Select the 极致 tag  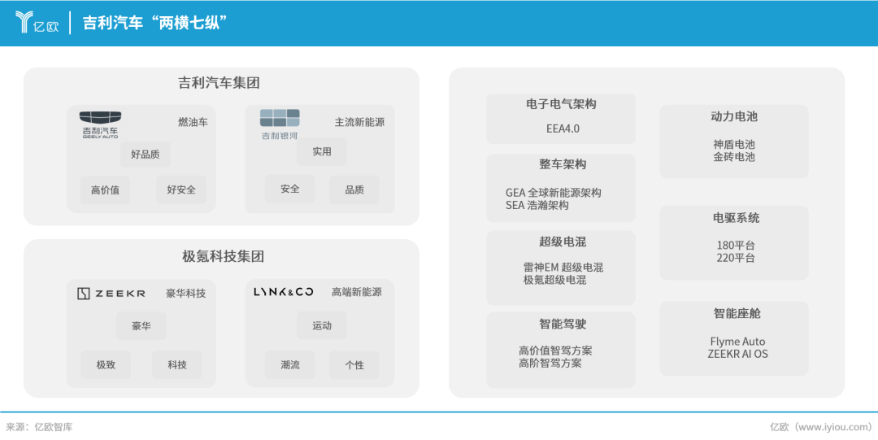pos(106,365)
